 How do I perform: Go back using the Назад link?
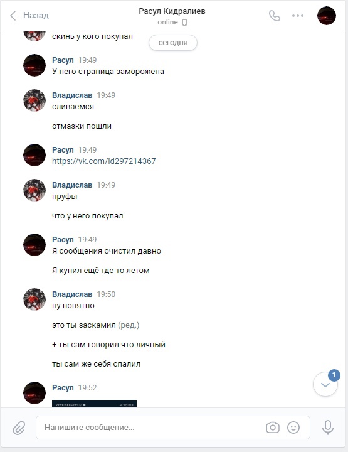(x=36, y=15)
